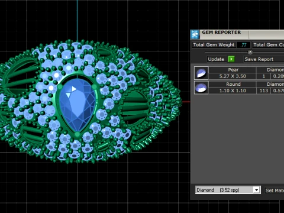Screen dimensions: 284x213
Task: Click the 'Pear' shape cell
Action: pos(233,70)
